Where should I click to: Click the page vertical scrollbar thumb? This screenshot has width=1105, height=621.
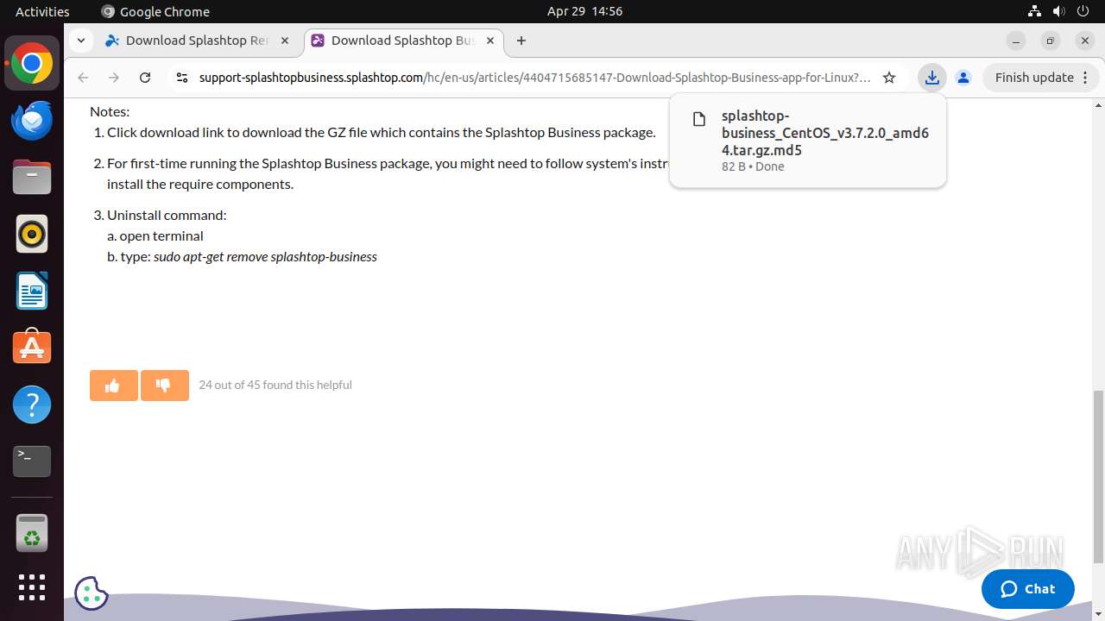1098,476
